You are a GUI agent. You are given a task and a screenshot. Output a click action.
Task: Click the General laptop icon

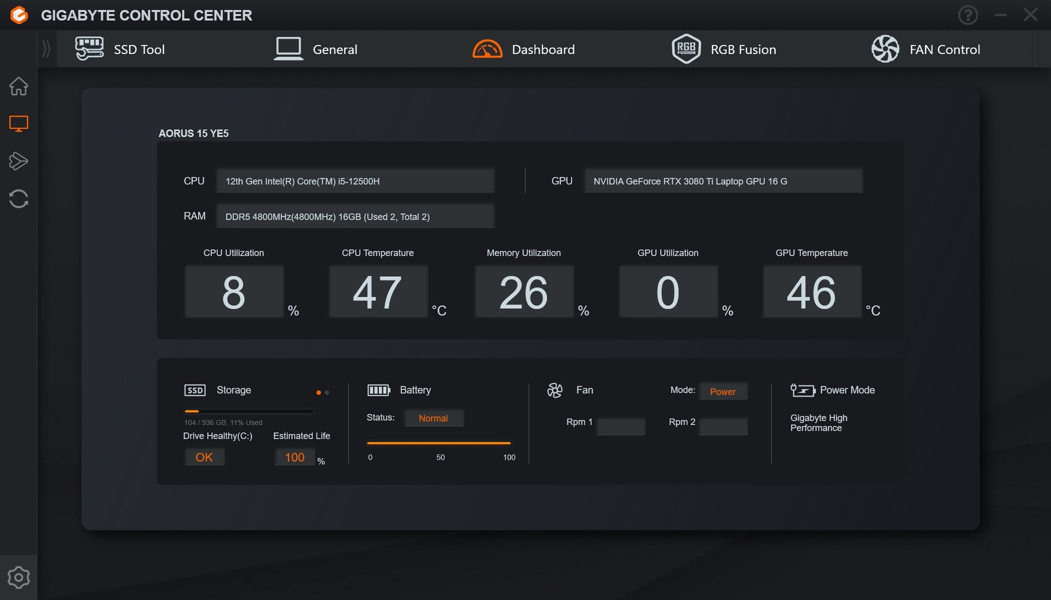point(288,49)
